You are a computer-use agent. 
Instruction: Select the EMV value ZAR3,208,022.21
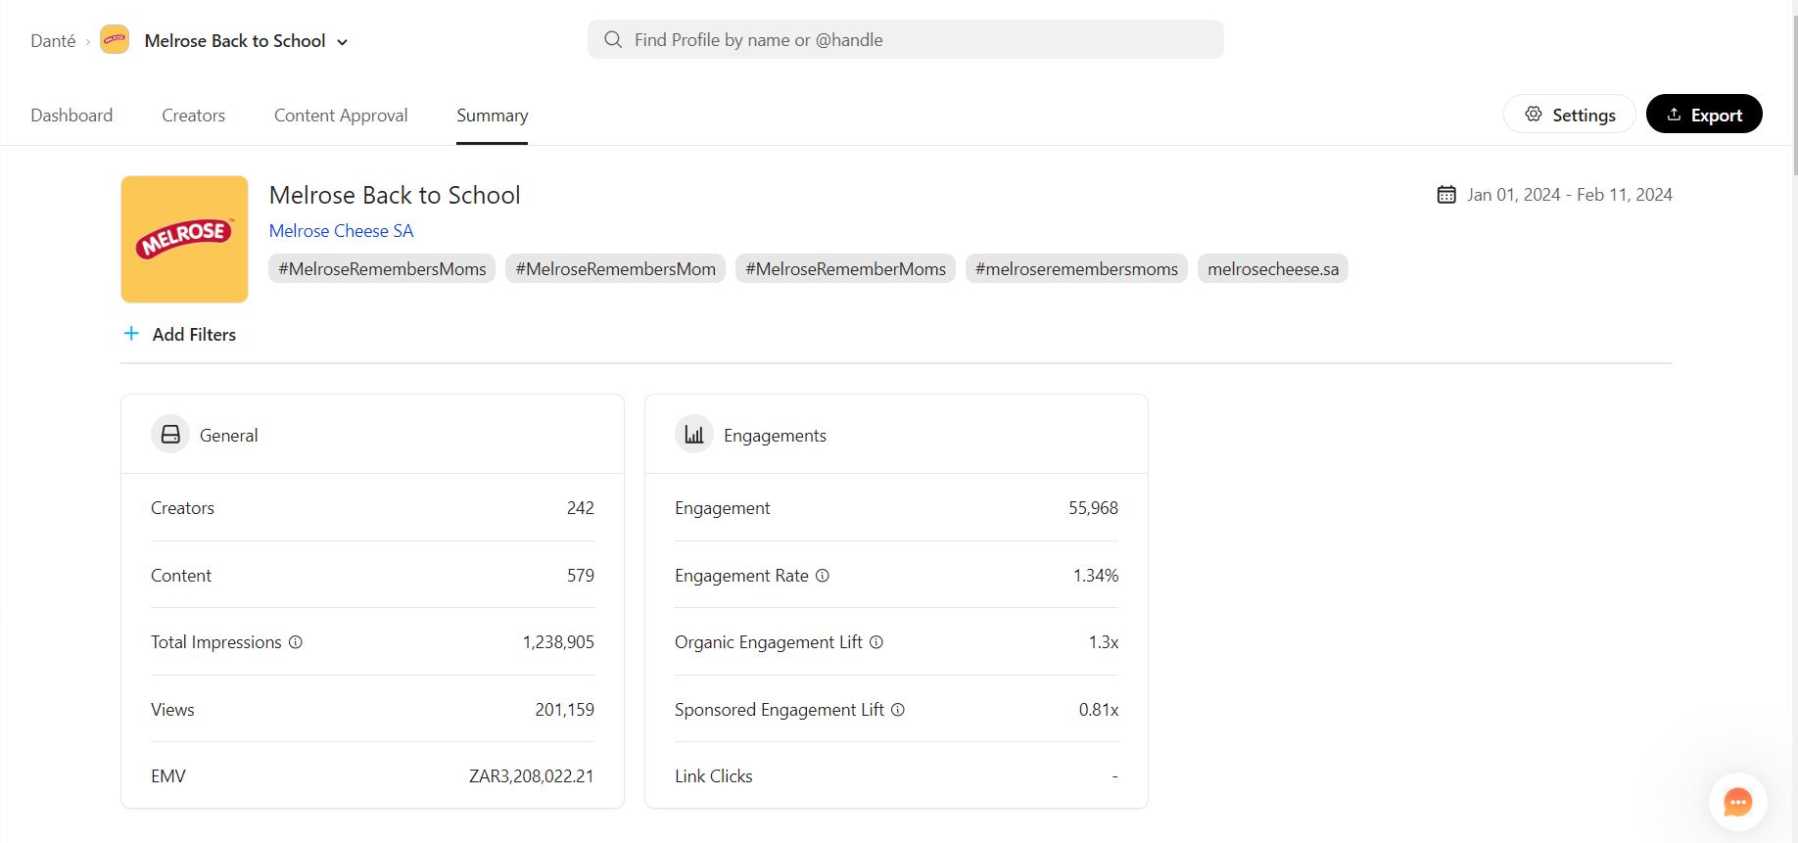(x=531, y=776)
